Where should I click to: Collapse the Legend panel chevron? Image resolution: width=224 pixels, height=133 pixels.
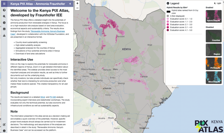(168, 3)
